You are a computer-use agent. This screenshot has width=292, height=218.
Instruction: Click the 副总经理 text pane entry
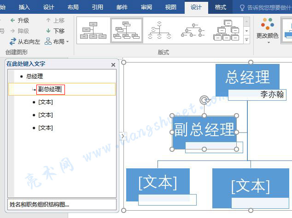click(x=62, y=89)
